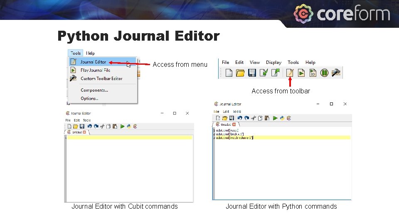Click New document icon in Python-commands Journal Editor
This screenshot has width=399, height=224.
click(x=218, y=118)
